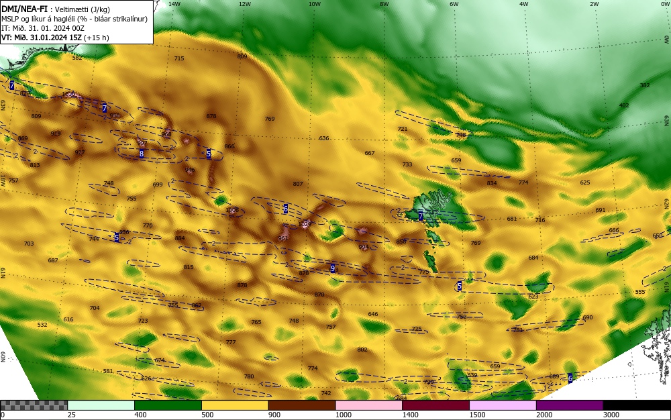Click the 14W longitude label

tap(174, 4)
